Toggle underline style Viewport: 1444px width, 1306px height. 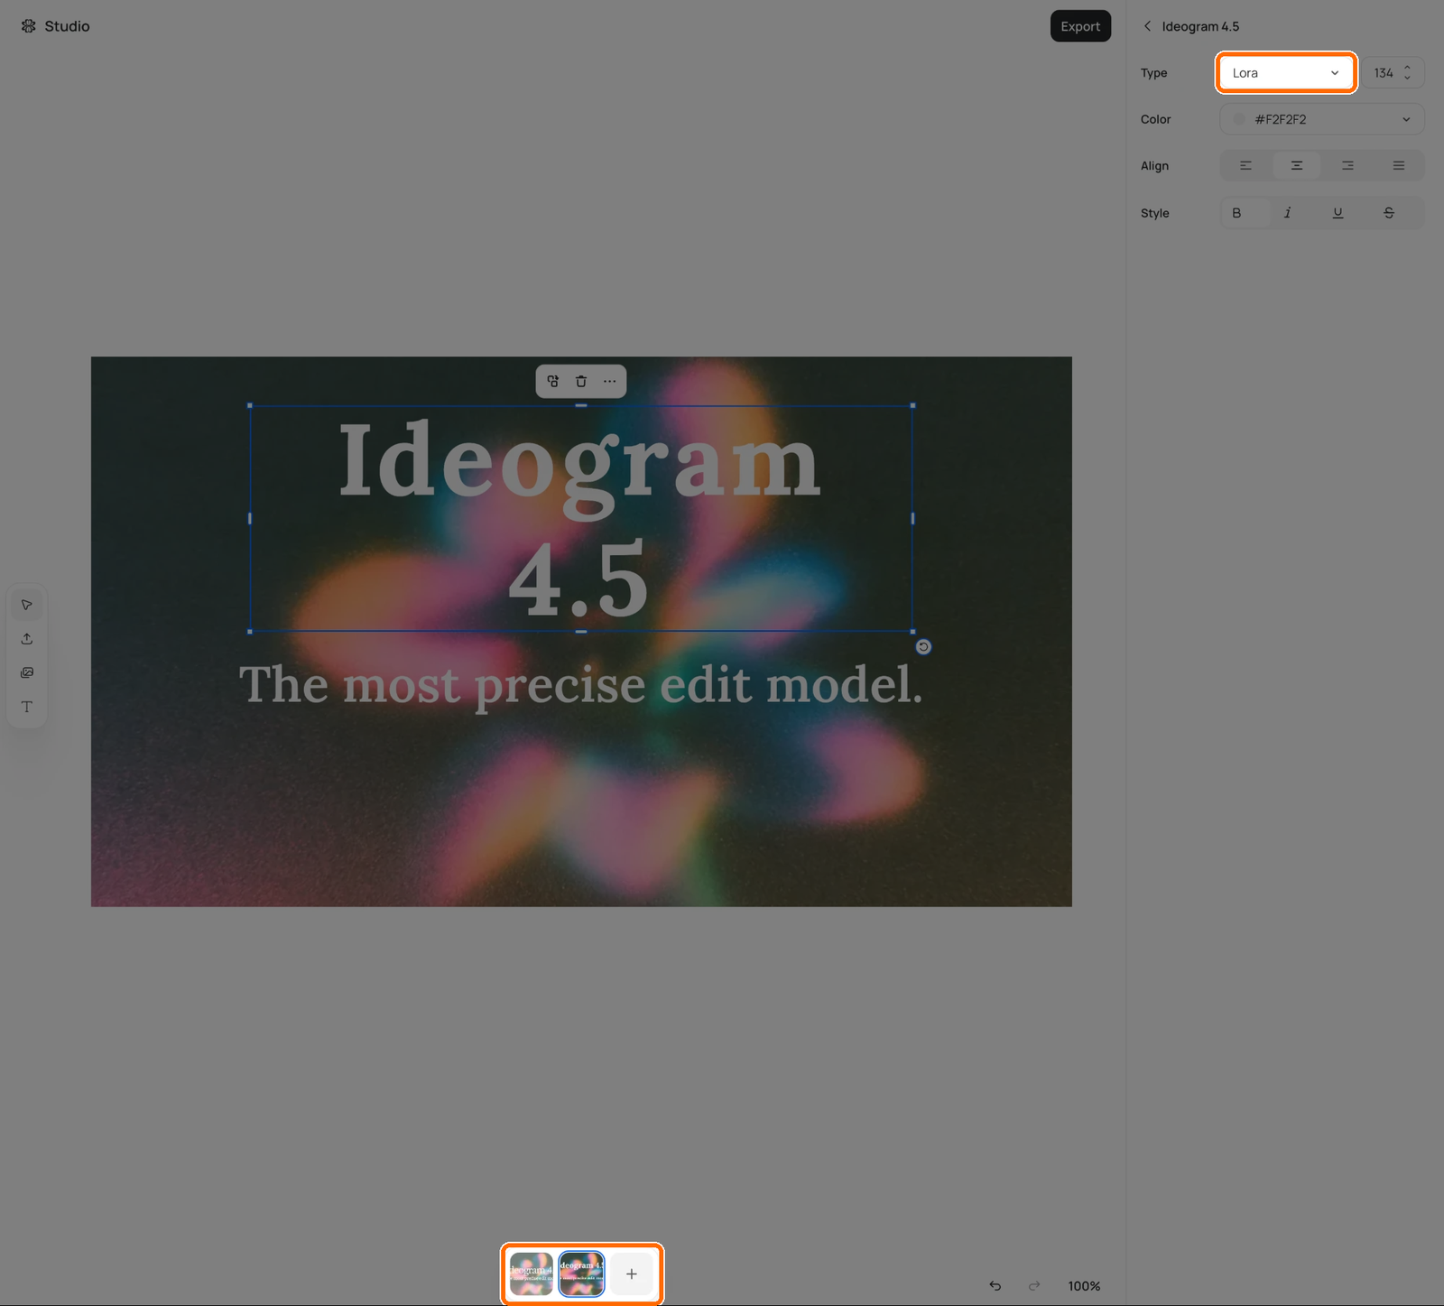[1338, 213]
